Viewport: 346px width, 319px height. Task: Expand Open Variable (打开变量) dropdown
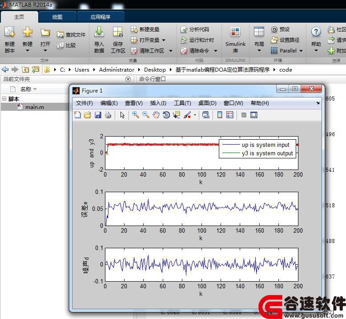tap(164, 40)
